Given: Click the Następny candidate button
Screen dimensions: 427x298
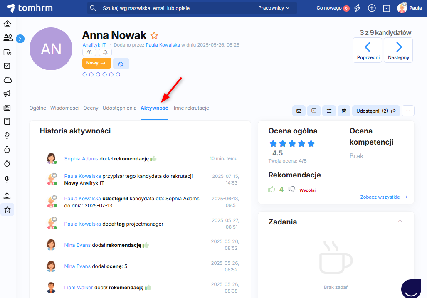Looking at the screenshot, I should pos(398,50).
